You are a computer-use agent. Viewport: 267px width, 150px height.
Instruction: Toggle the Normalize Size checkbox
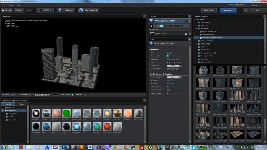tap(168, 56)
